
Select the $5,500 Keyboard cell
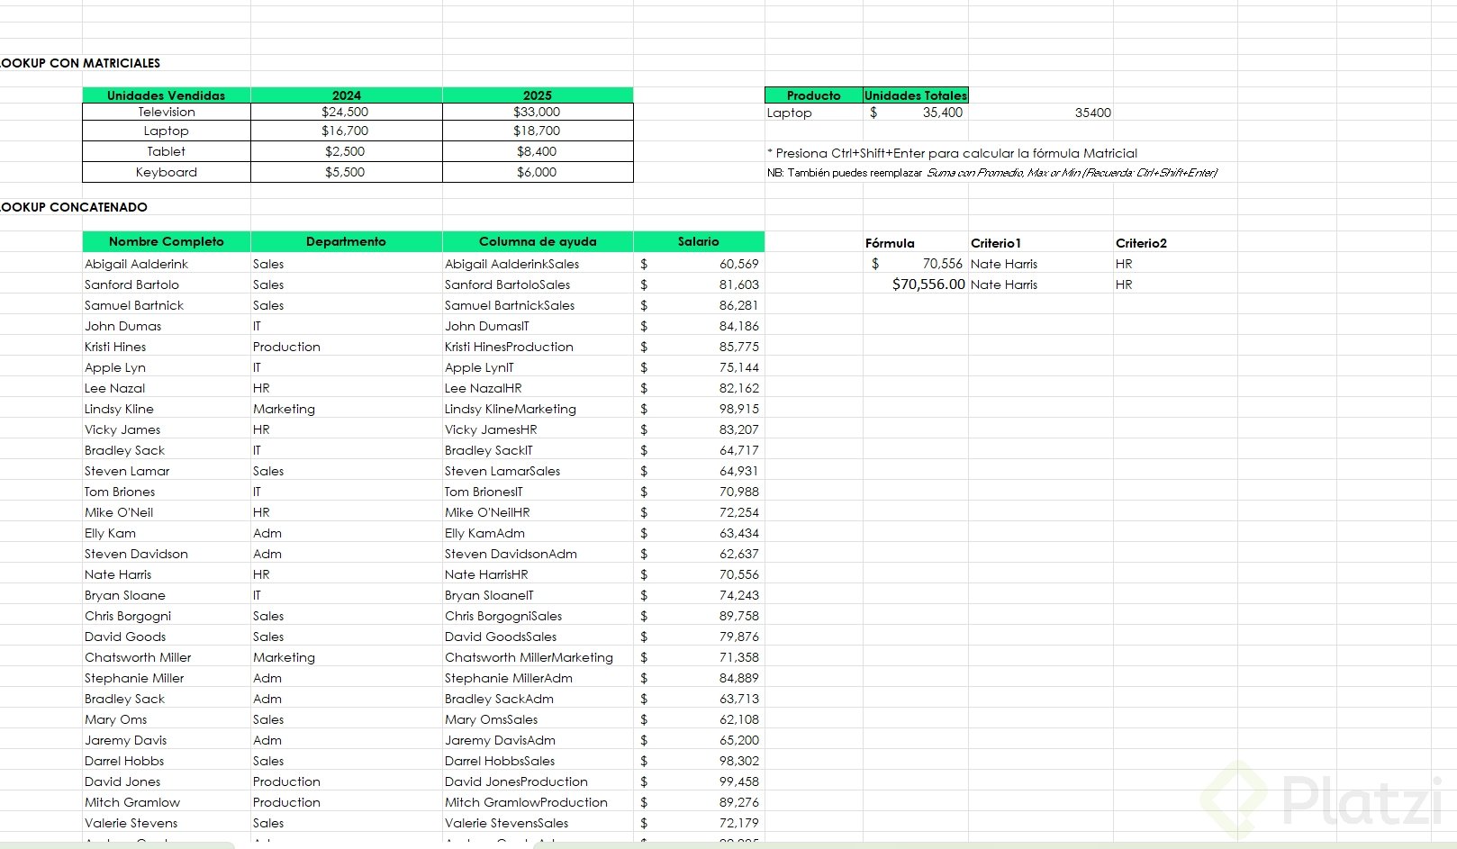pos(347,172)
